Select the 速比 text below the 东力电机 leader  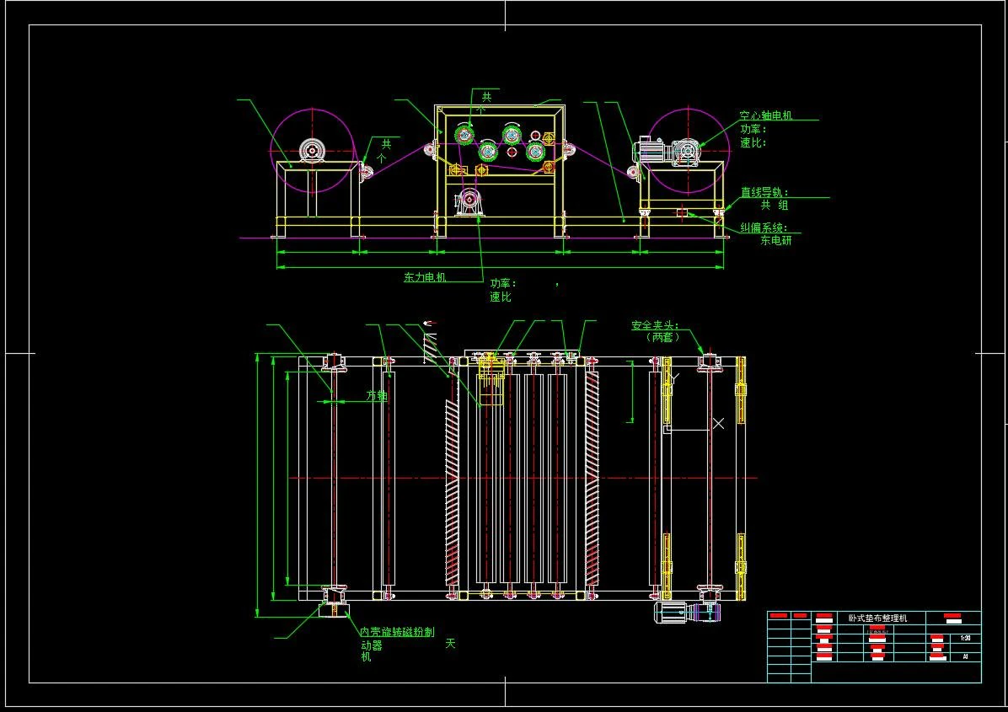[501, 297]
